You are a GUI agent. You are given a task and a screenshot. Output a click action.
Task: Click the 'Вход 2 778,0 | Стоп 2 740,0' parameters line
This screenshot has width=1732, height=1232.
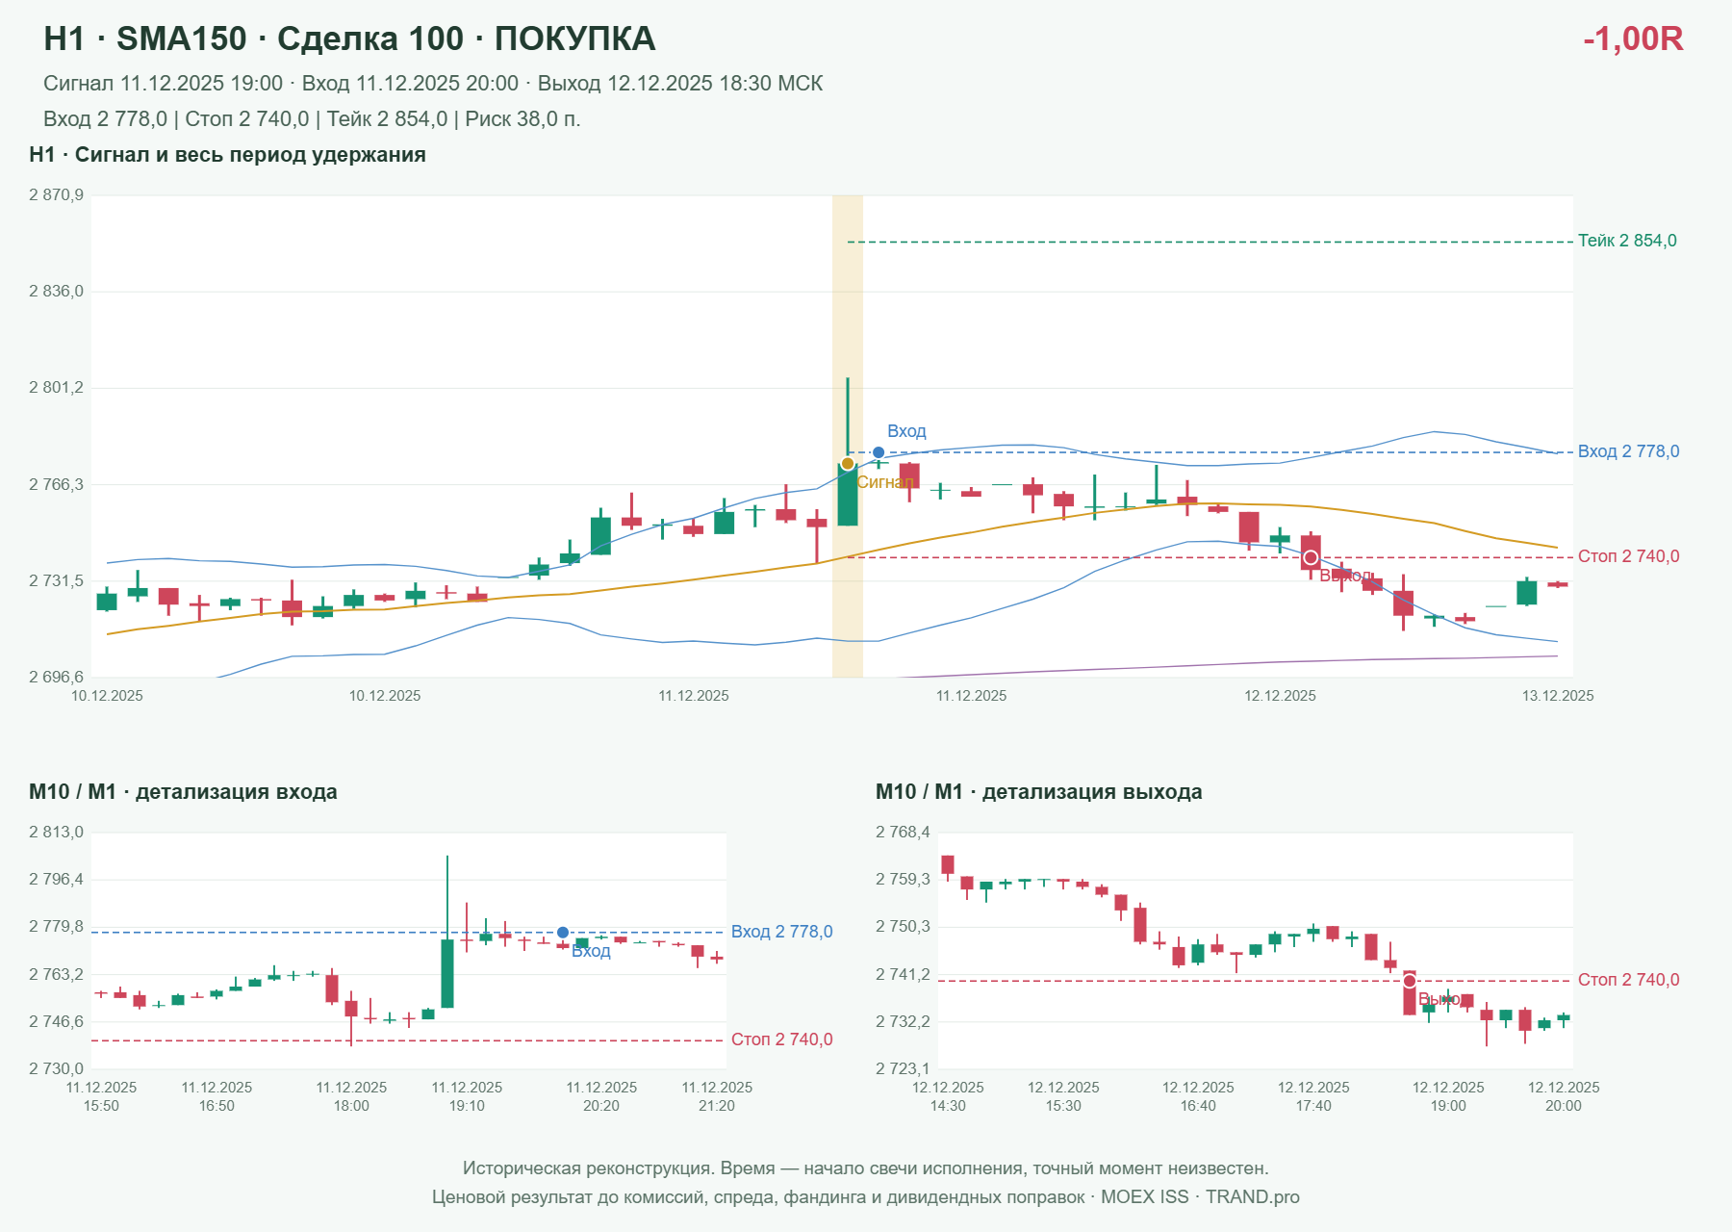tap(312, 119)
